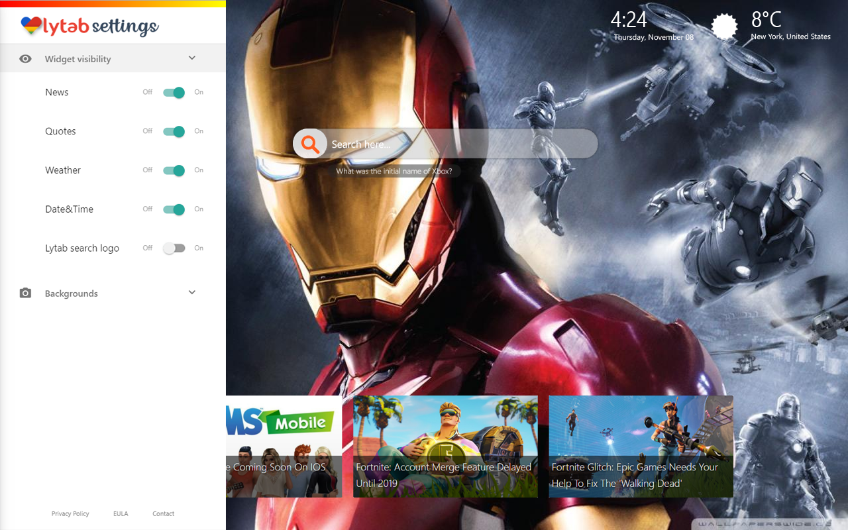
Task: Open Fortnite Glitch Walking Dead article
Action: coord(641,447)
